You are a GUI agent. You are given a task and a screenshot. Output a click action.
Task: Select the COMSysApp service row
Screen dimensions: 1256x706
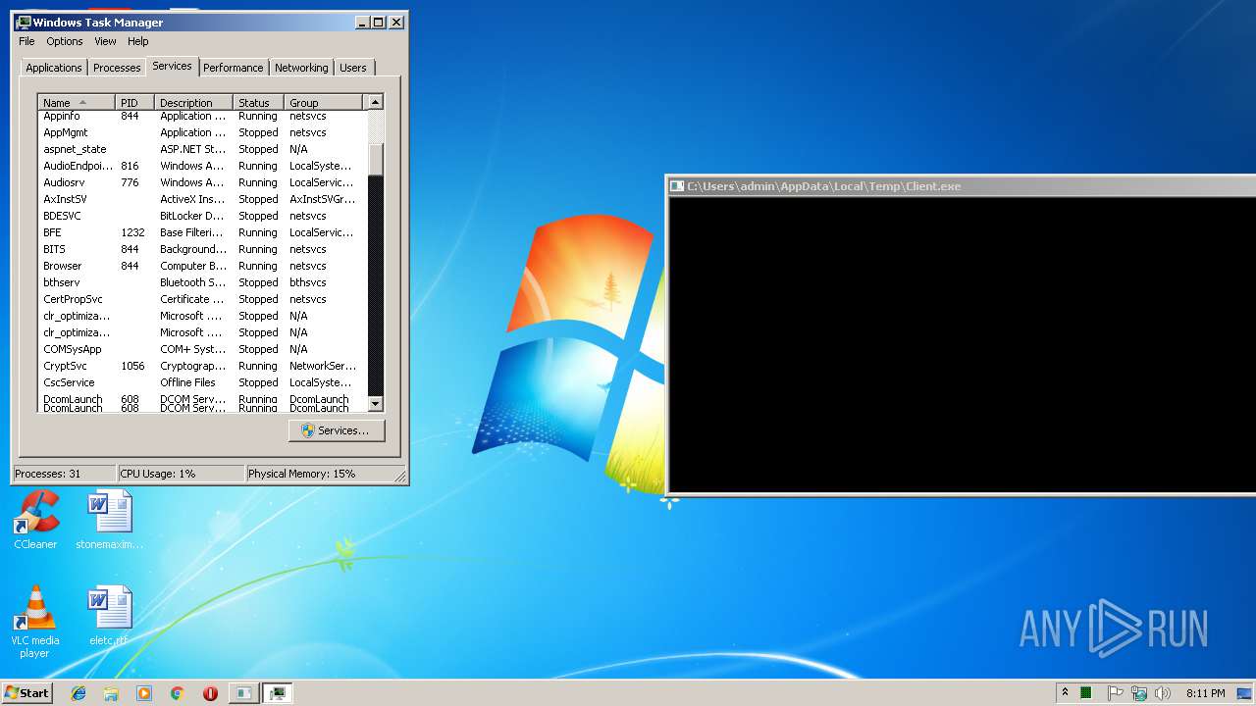(202, 349)
